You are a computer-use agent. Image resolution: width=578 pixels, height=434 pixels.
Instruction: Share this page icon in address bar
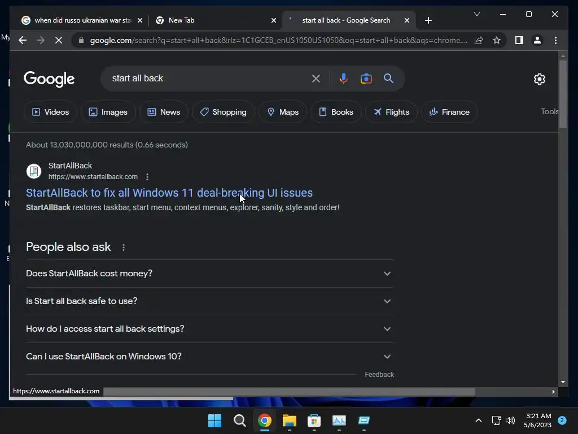[479, 40]
